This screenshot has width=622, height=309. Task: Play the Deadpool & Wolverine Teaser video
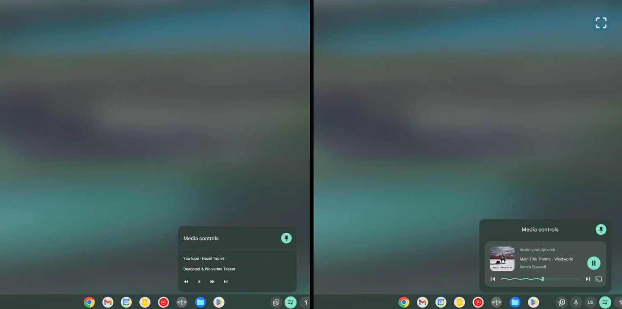click(x=199, y=282)
